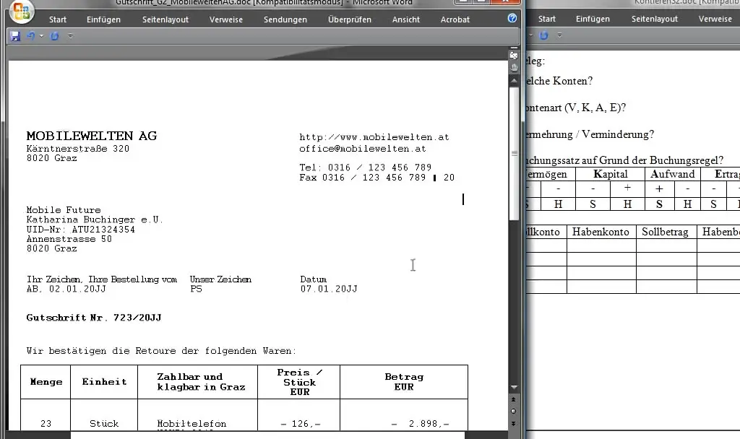Open the Seitenlayout tab in the Kontieren window
The height and width of the screenshot is (439, 740).
655,19
